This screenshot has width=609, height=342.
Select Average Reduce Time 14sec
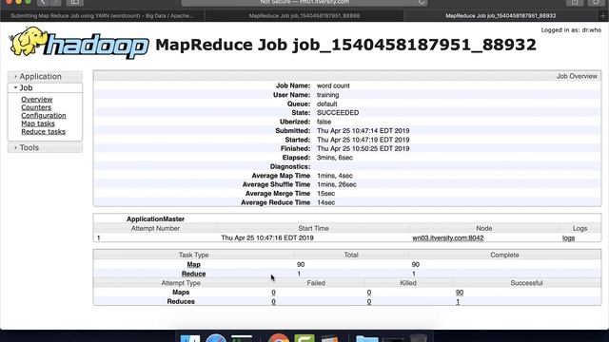click(x=325, y=202)
